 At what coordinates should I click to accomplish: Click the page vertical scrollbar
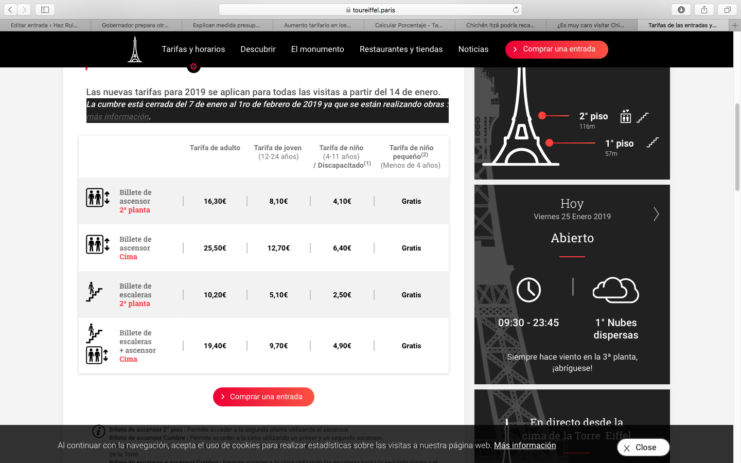(737, 147)
